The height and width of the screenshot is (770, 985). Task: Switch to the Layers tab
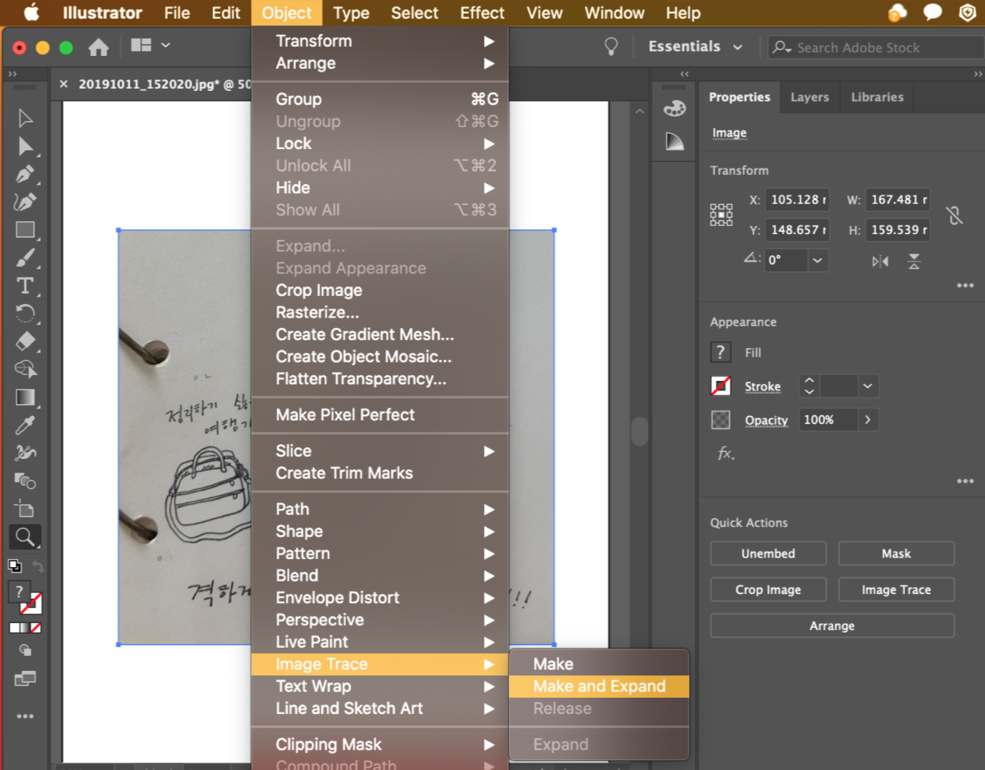[x=810, y=97]
